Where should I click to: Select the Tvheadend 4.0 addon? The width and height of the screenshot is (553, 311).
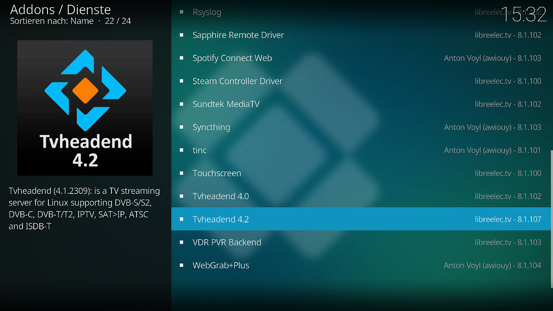click(361, 196)
